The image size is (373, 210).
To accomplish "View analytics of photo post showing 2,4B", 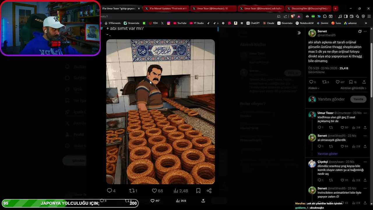I will (x=181, y=191).
